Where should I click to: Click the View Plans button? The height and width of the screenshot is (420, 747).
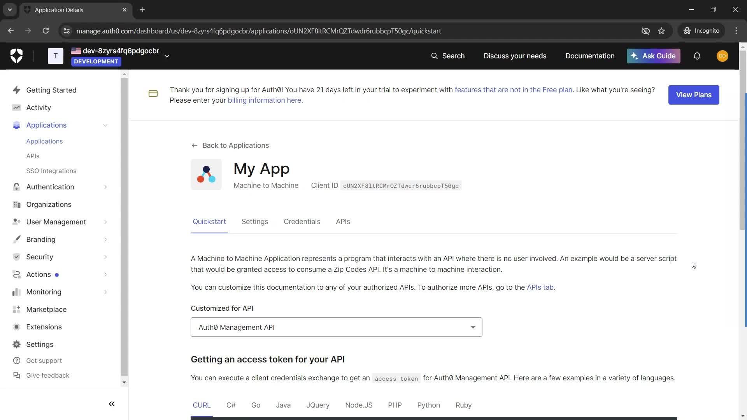point(693,95)
